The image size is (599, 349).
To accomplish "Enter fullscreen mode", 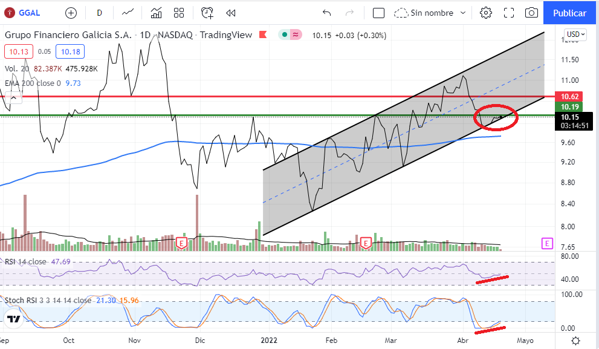I will click(x=509, y=13).
